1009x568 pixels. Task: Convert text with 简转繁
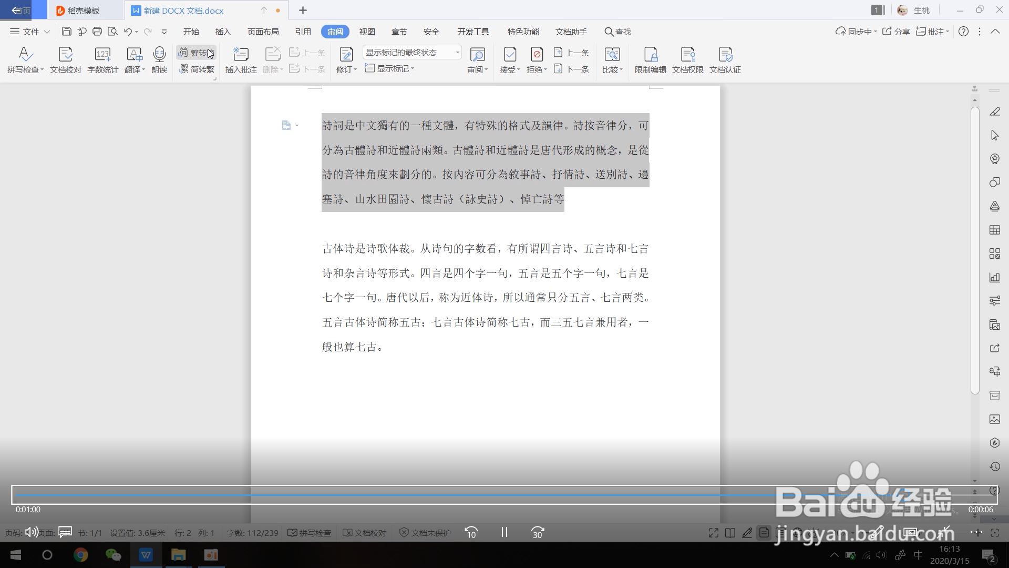[197, 69]
